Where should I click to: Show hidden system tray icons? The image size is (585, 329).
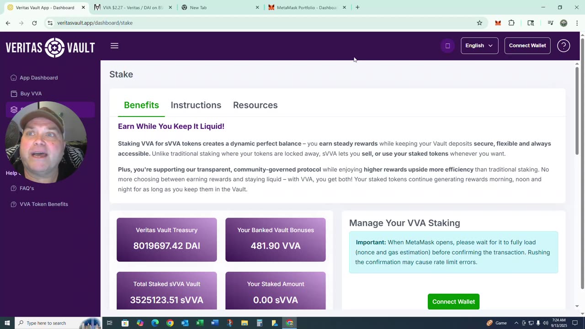(516, 323)
